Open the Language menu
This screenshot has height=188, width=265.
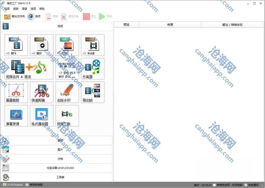[24, 9]
